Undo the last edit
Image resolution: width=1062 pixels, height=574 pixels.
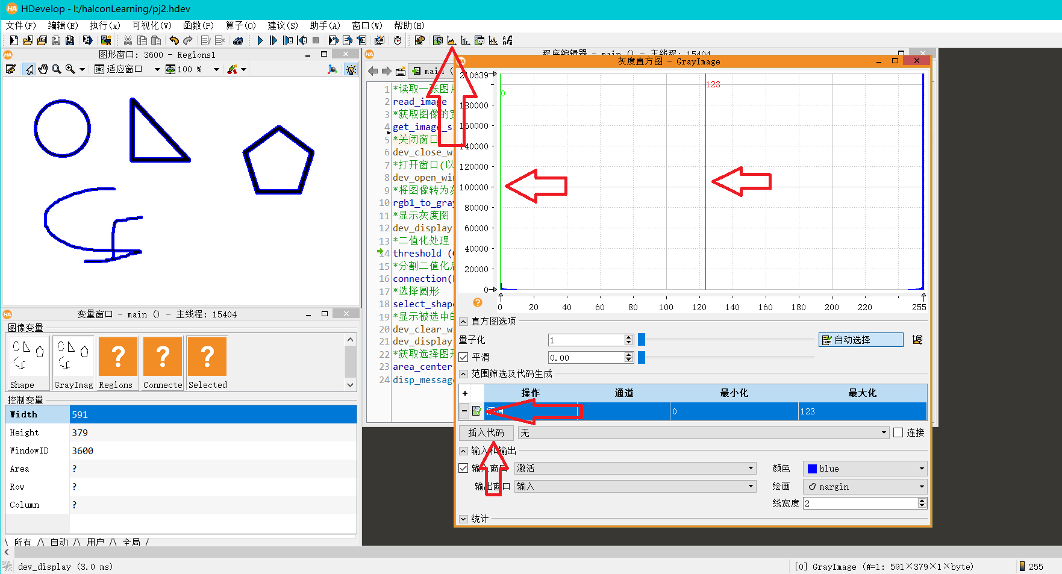pyautogui.click(x=173, y=40)
